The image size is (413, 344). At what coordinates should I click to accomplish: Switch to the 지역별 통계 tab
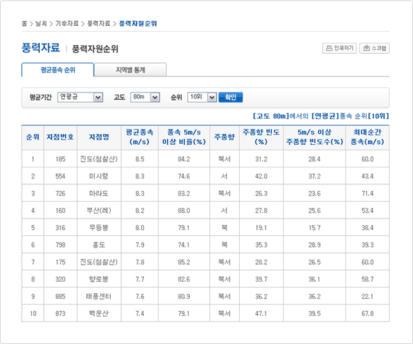pyautogui.click(x=130, y=70)
